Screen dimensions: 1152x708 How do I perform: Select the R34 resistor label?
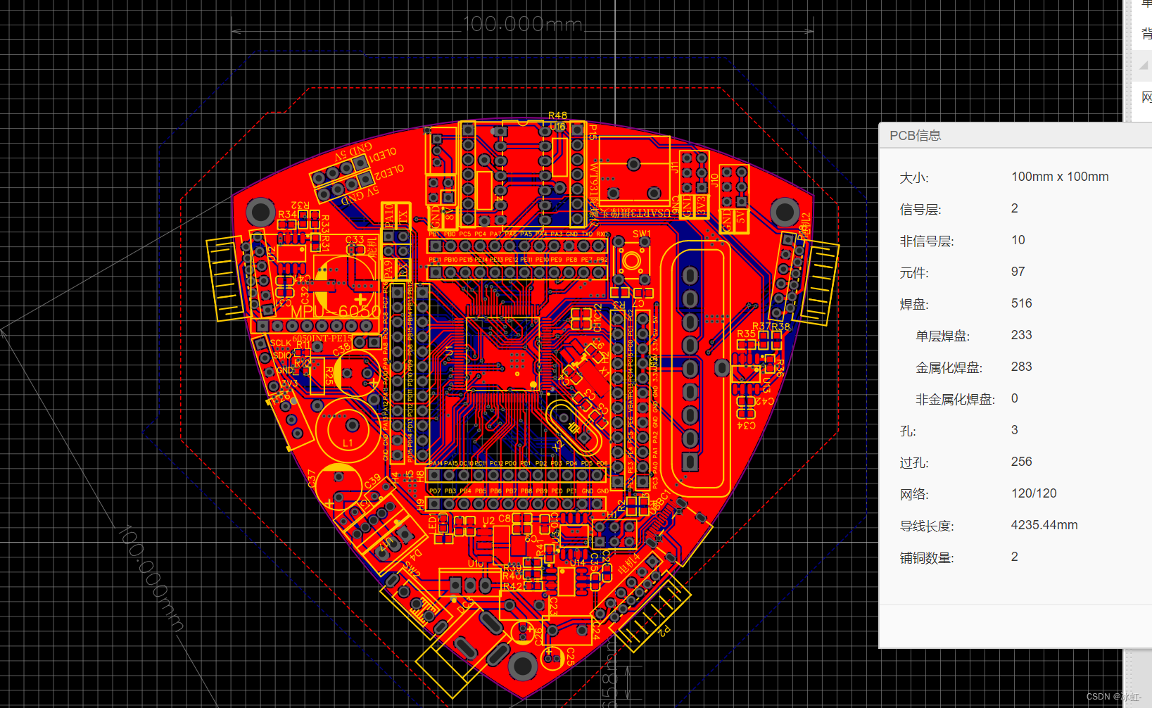pos(287,214)
